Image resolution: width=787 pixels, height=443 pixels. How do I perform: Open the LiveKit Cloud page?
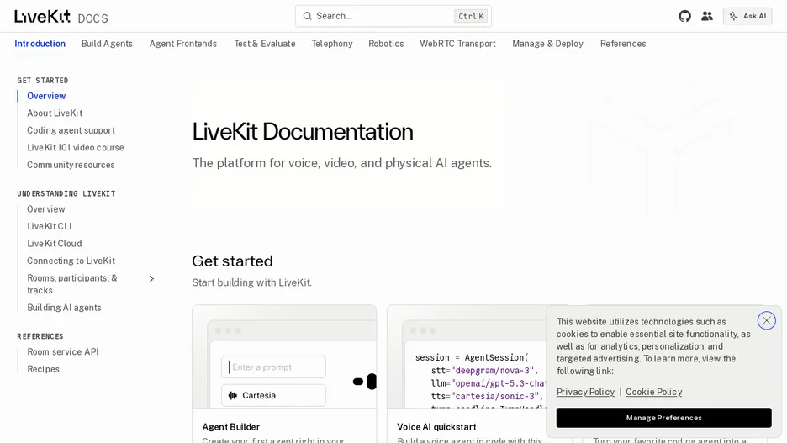coord(54,243)
